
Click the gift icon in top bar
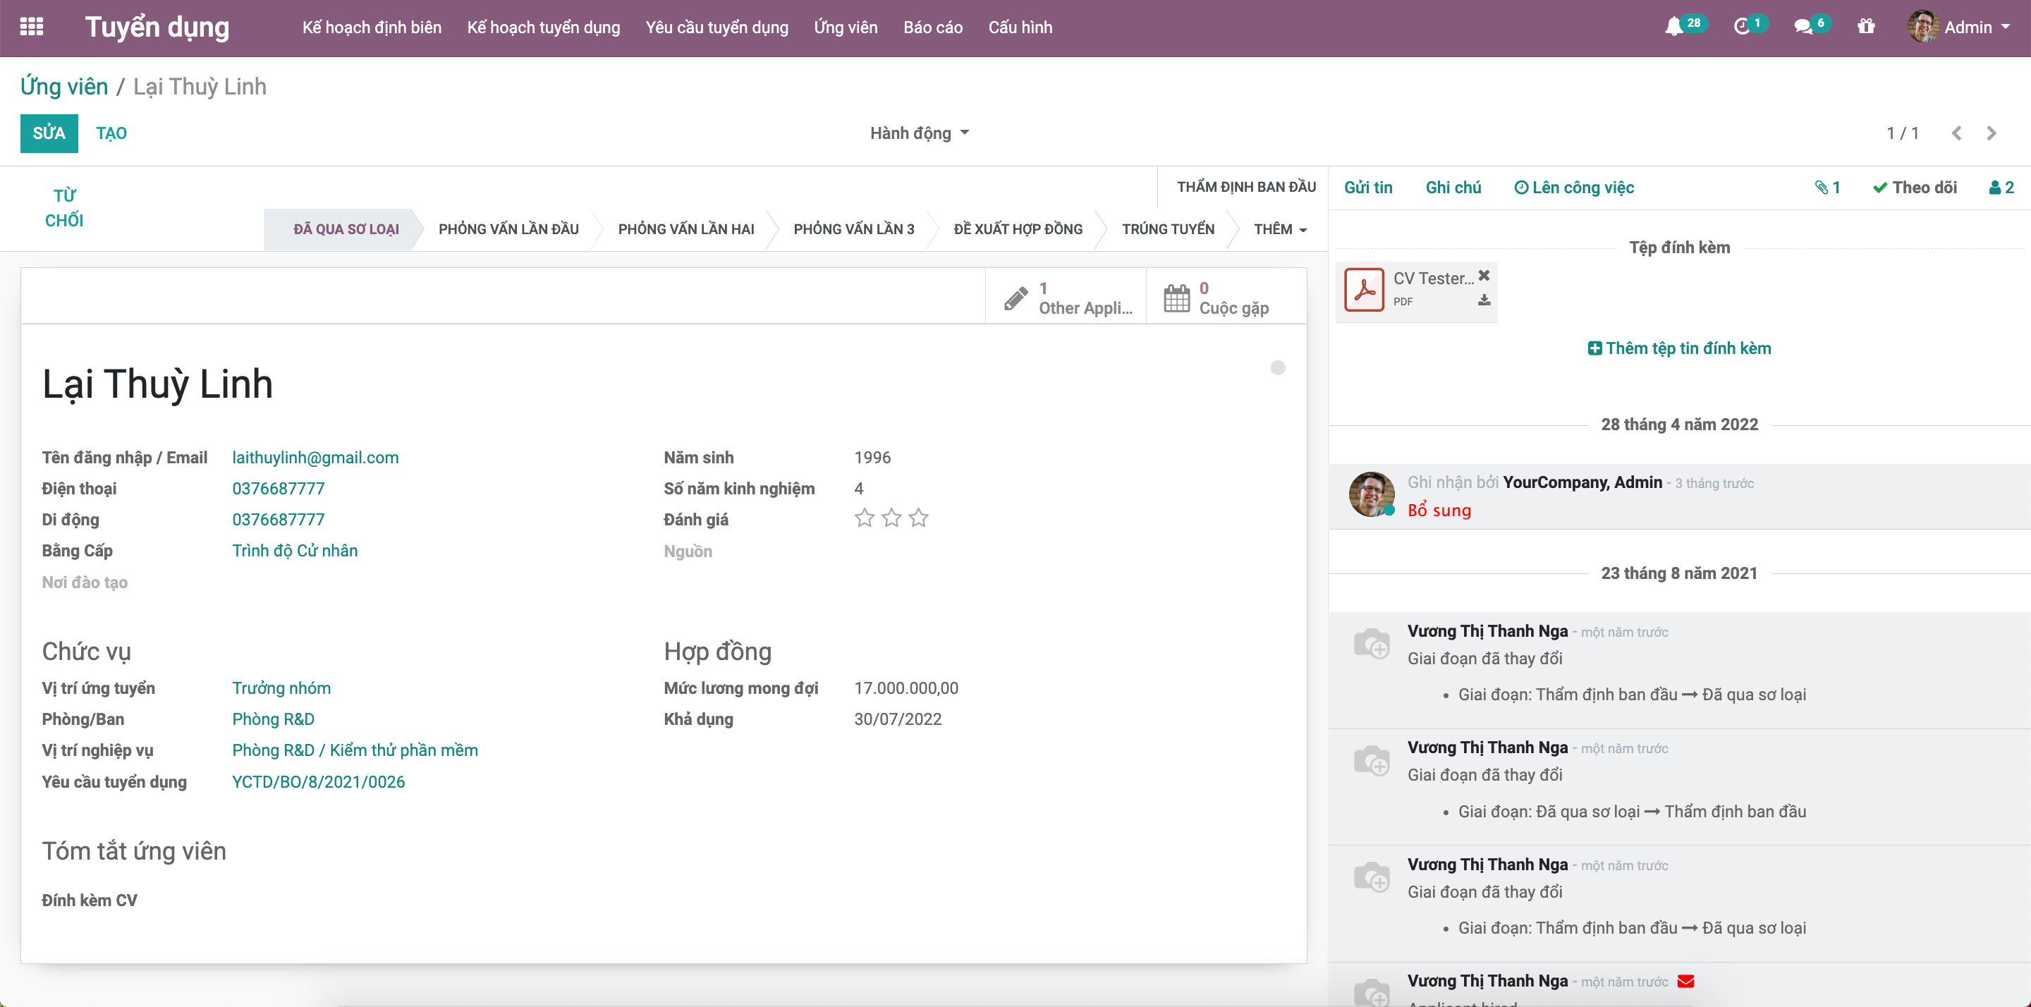pyautogui.click(x=1865, y=27)
